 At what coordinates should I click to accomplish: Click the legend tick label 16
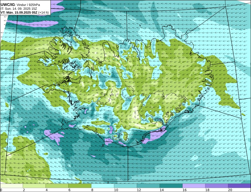184,190
